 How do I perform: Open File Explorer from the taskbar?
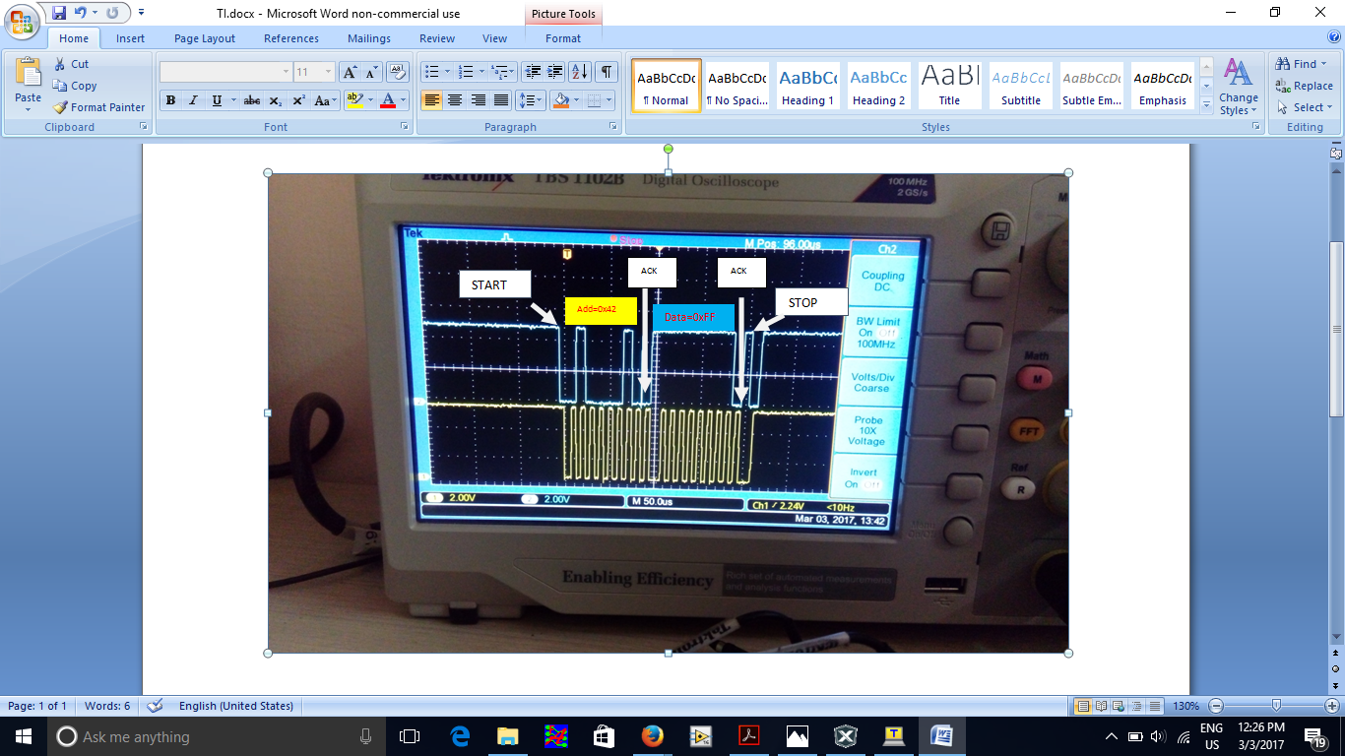pos(507,736)
